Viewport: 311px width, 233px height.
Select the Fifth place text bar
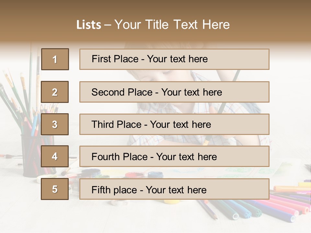pos(174,189)
